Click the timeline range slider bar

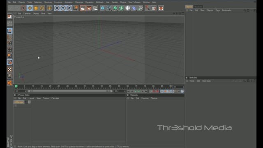70,91
